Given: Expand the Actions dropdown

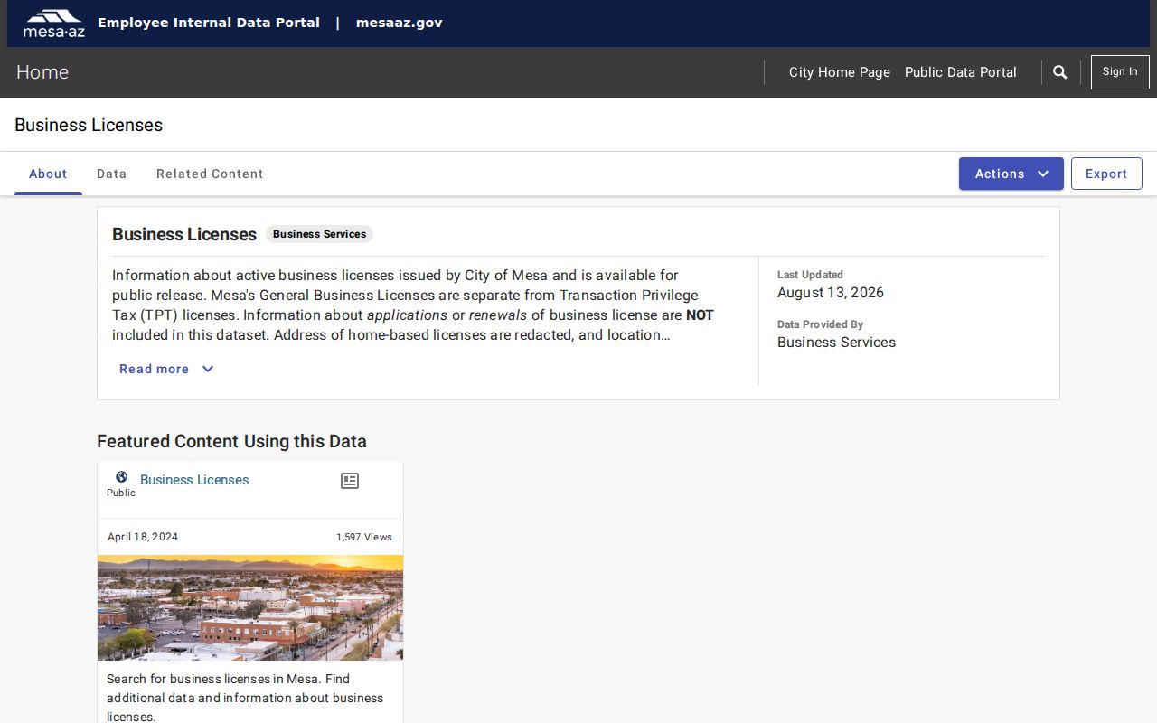Looking at the screenshot, I should point(1011,174).
